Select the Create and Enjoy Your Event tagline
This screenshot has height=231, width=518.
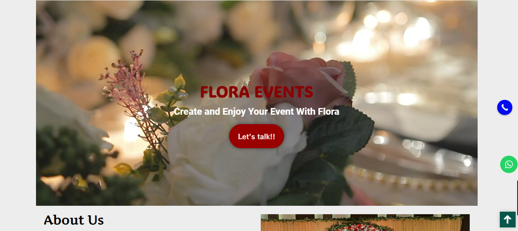coord(256,112)
